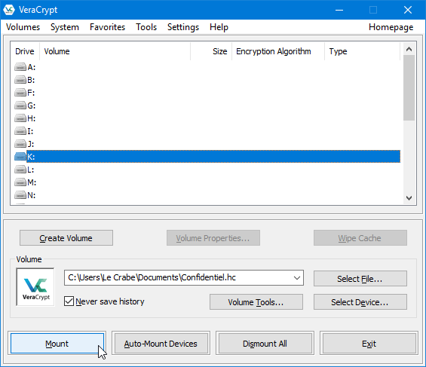
Task: Click the Dismount All button
Action: pyautogui.click(x=265, y=344)
